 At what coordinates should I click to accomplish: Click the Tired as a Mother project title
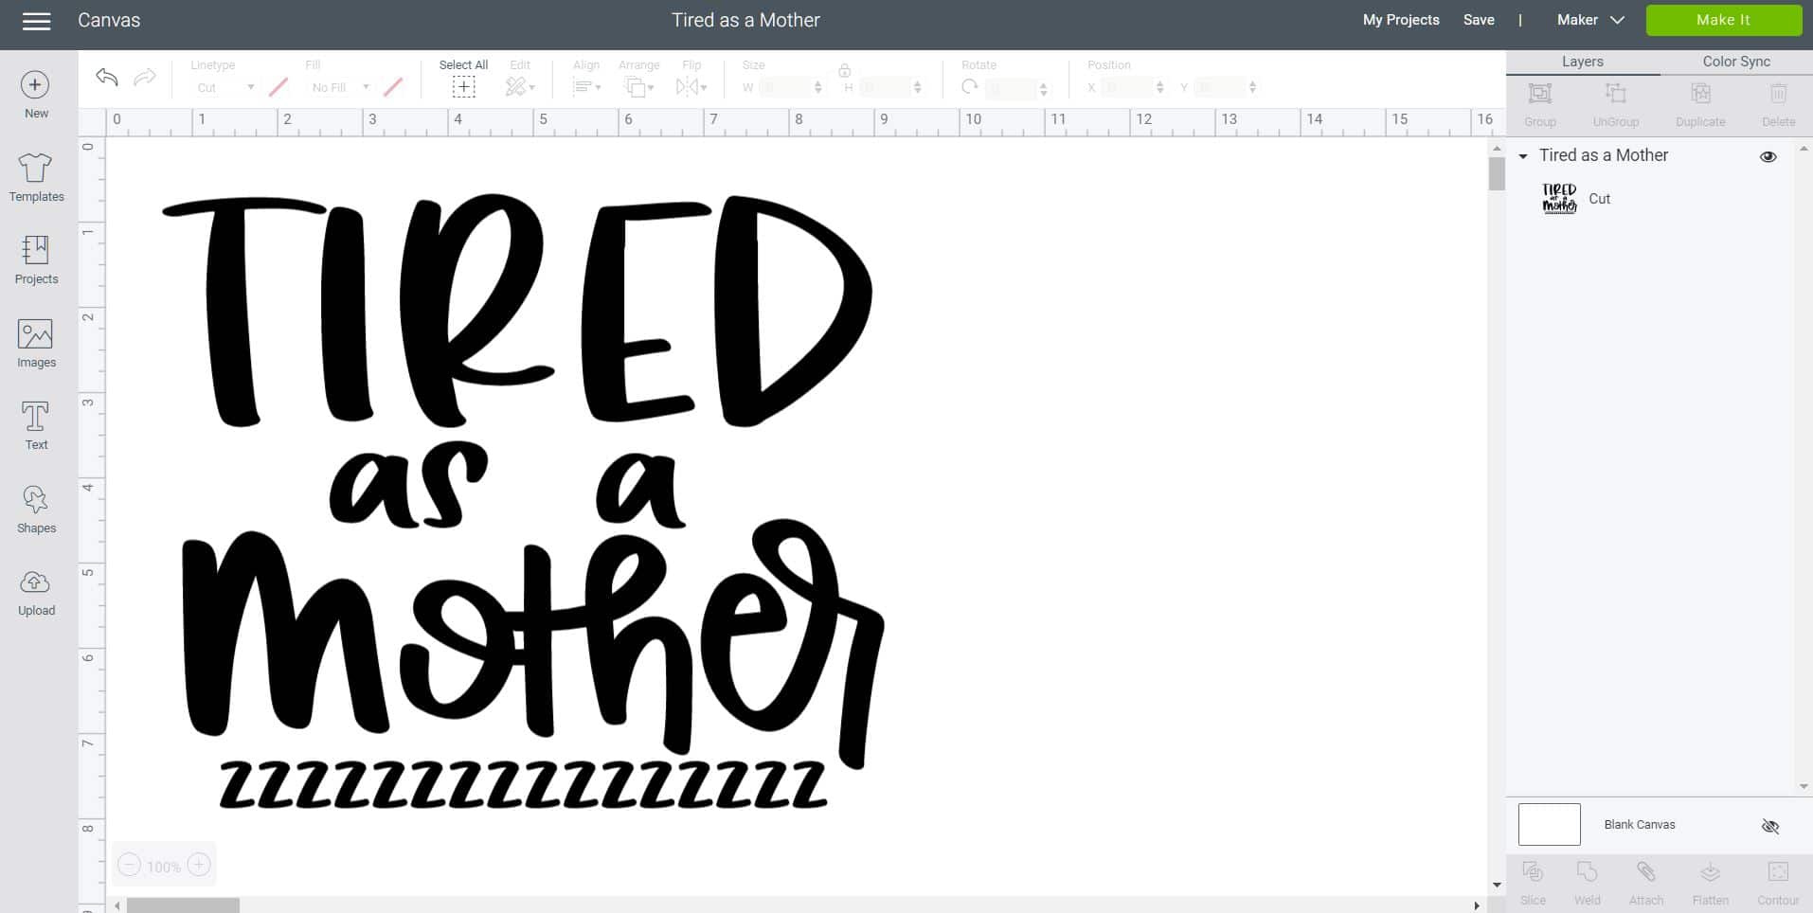click(745, 20)
